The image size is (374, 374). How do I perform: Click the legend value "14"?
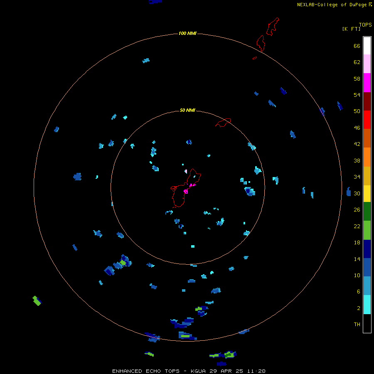357,259
